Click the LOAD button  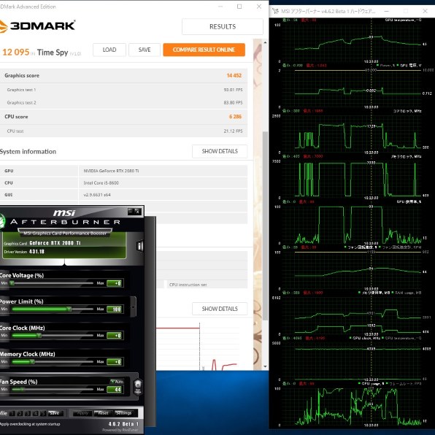click(x=109, y=50)
